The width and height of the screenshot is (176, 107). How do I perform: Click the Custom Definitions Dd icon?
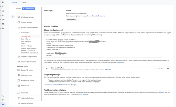19,103
